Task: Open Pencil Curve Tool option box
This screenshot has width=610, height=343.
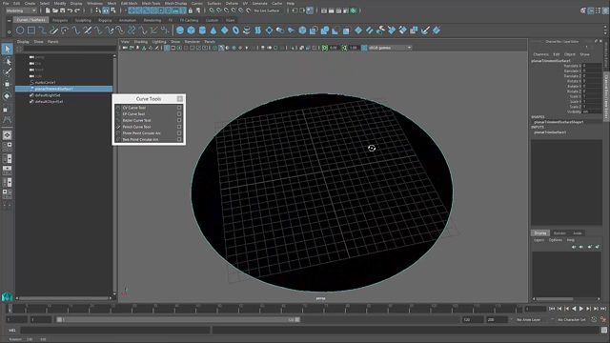Action: 179,127
